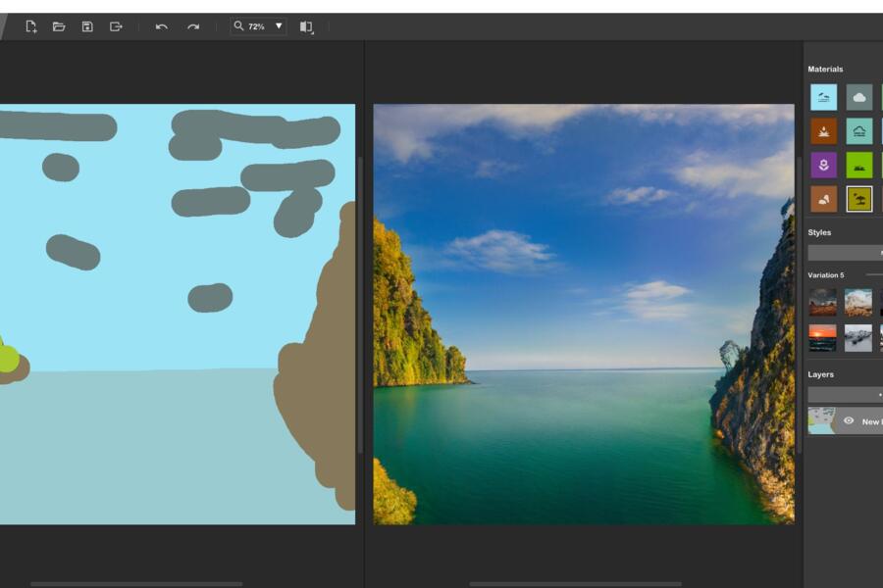Open the split view layout options
883x588 pixels.
(x=306, y=26)
